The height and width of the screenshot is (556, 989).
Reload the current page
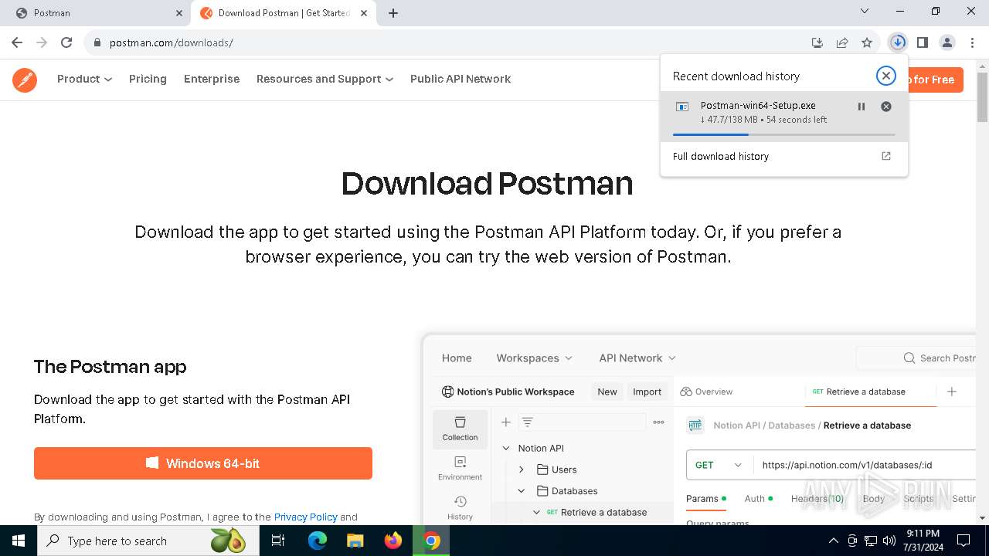66,42
